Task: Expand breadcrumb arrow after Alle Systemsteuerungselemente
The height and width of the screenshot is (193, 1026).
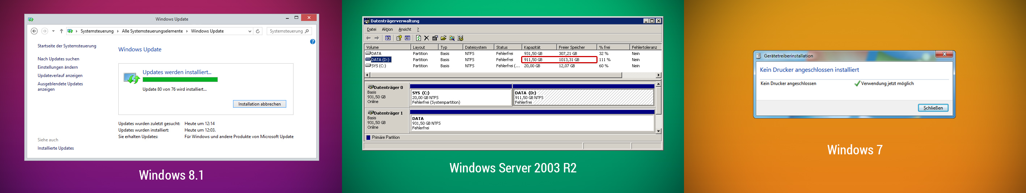Action: click(187, 31)
